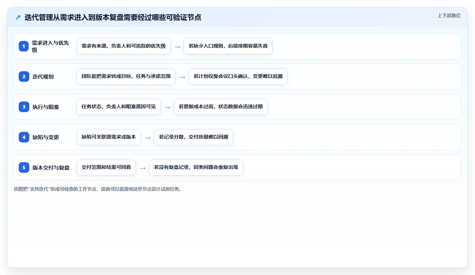Click the arrow icon beside the main title
Viewport: 475px width, 275px height.
(18, 18)
